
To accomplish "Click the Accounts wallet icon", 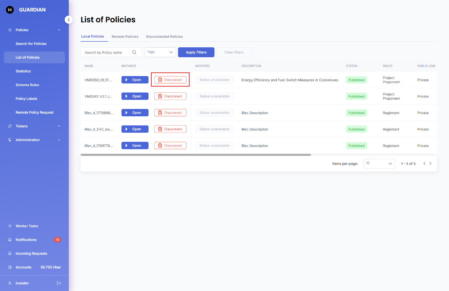I will 10,267.
